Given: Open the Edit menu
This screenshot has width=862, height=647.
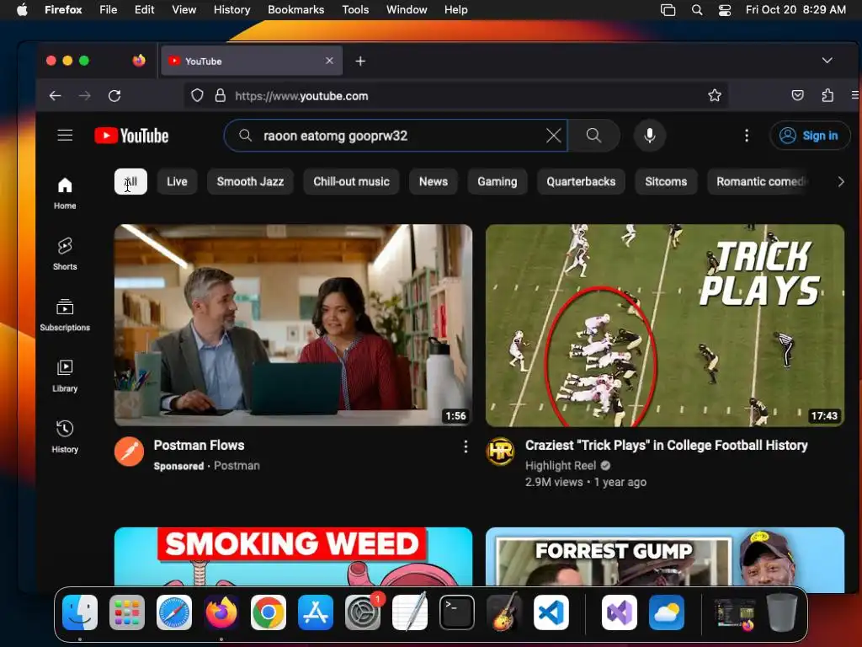Looking at the screenshot, I should (x=145, y=10).
